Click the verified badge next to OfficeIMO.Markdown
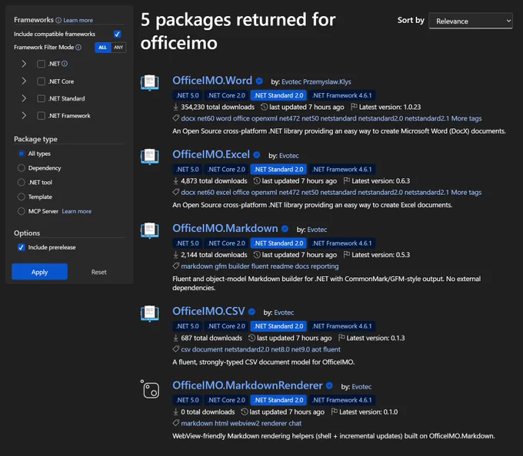 tap(285, 229)
